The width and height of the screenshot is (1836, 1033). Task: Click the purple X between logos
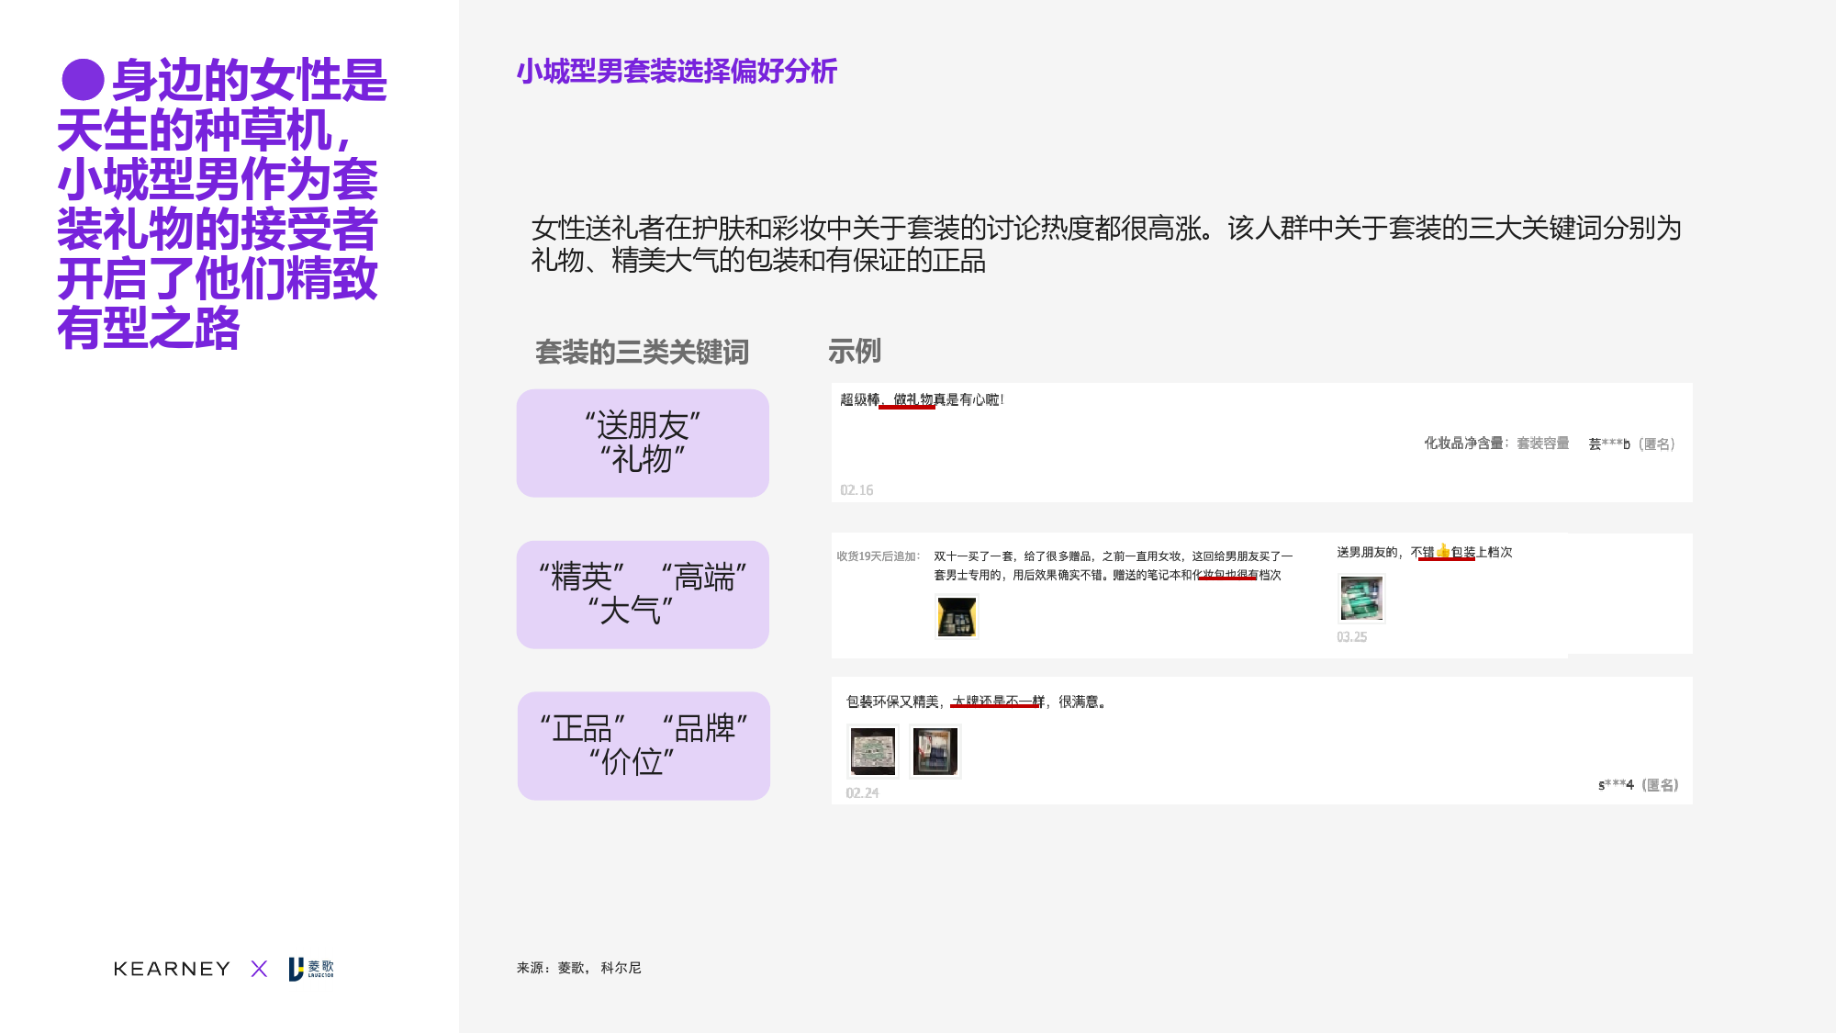click(259, 969)
